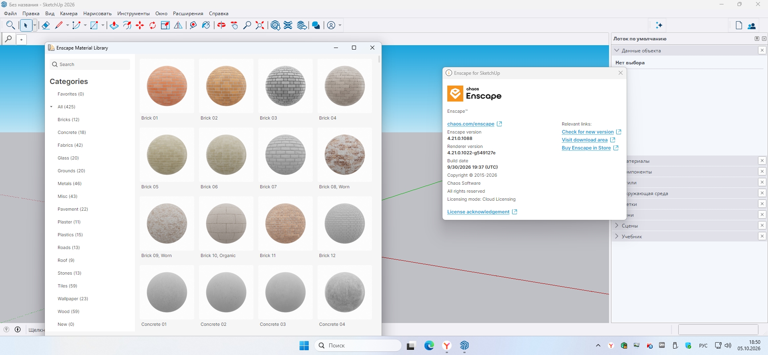This screenshot has width=768, height=355.
Task: Select the Rectangle shape tool
Action: click(x=94, y=25)
